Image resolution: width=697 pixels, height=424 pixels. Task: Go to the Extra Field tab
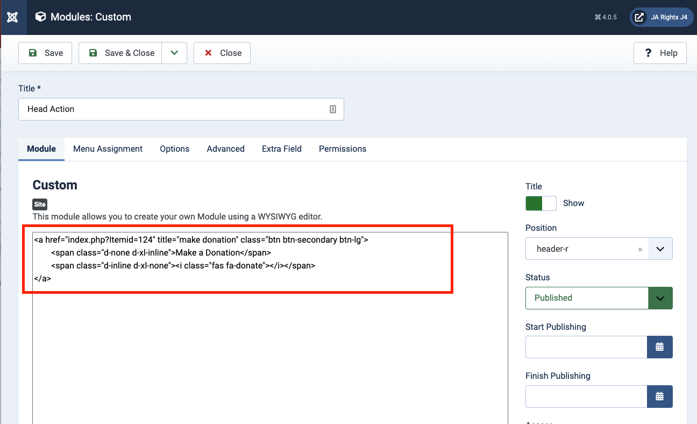pos(282,149)
